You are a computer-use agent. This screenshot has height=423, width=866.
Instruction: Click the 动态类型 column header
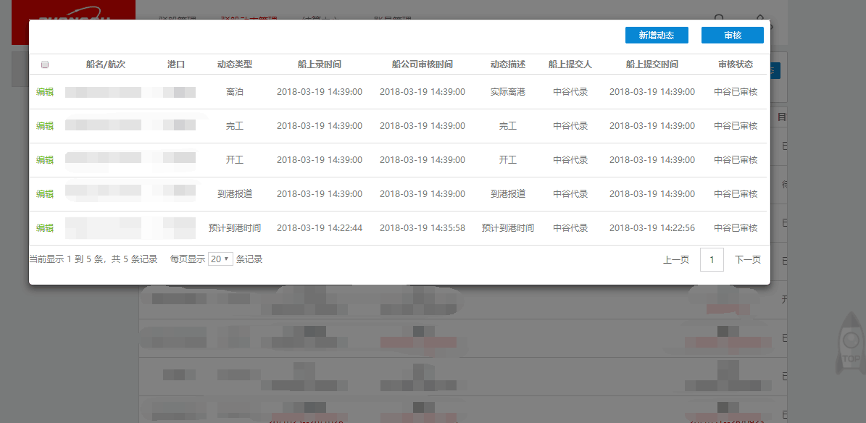pos(235,64)
